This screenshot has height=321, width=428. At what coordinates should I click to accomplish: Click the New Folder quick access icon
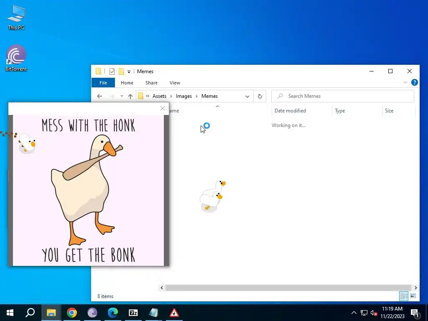(121, 71)
